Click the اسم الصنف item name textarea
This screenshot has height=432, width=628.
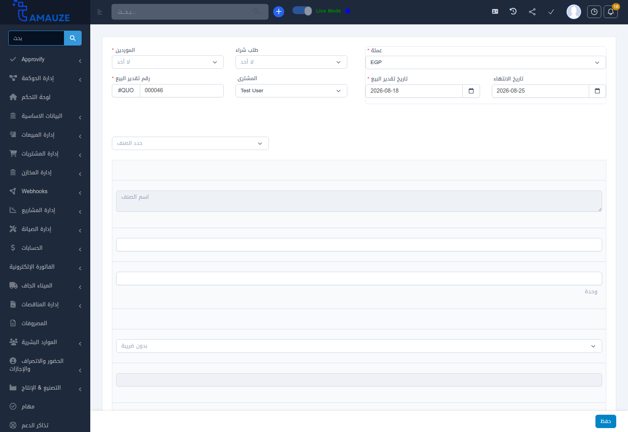359,201
